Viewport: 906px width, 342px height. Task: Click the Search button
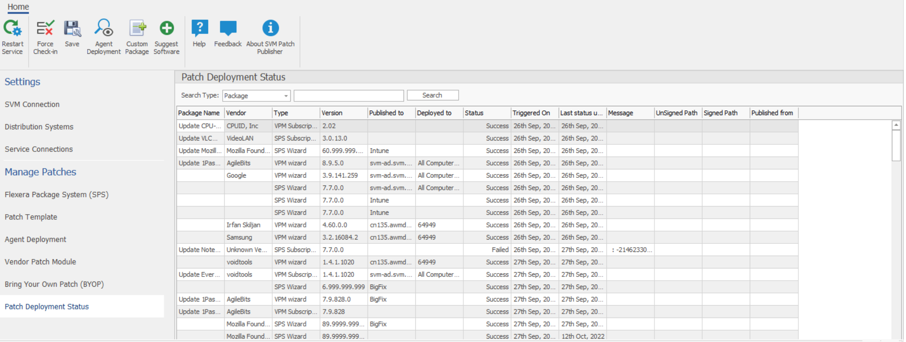433,95
